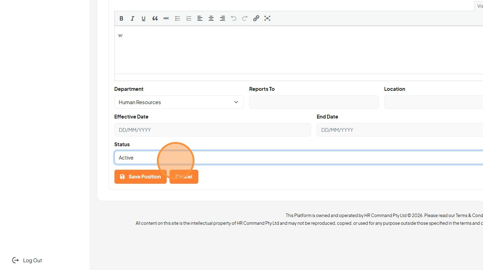Toggle bold formatting in editor toolbar
Image resolution: width=483 pixels, height=270 pixels.
[121, 18]
